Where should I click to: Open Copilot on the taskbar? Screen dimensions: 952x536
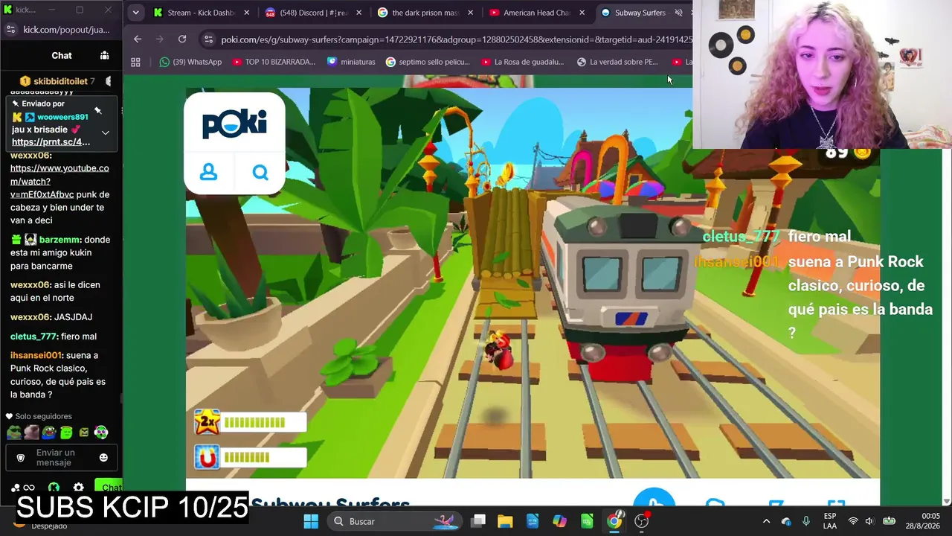coord(559,521)
